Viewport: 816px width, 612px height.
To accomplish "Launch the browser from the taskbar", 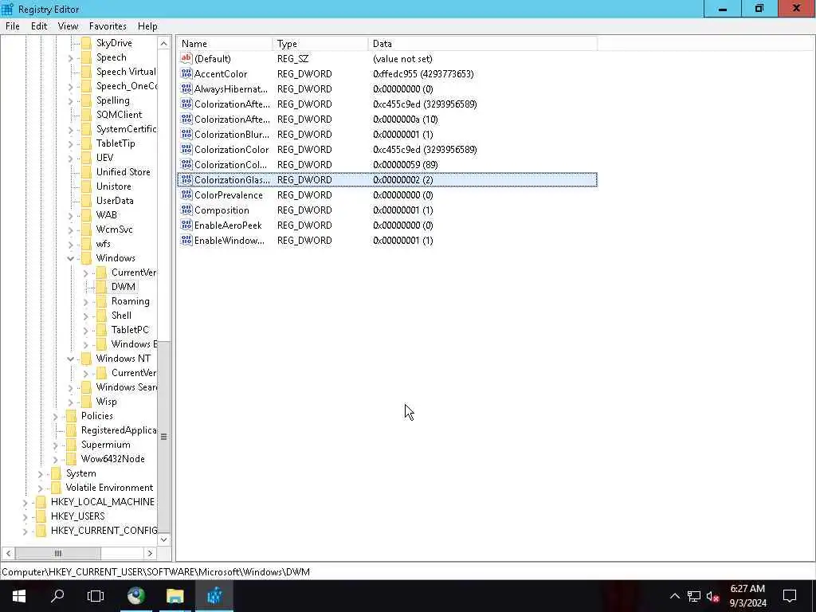I will pyautogui.click(x=136, y=596).
